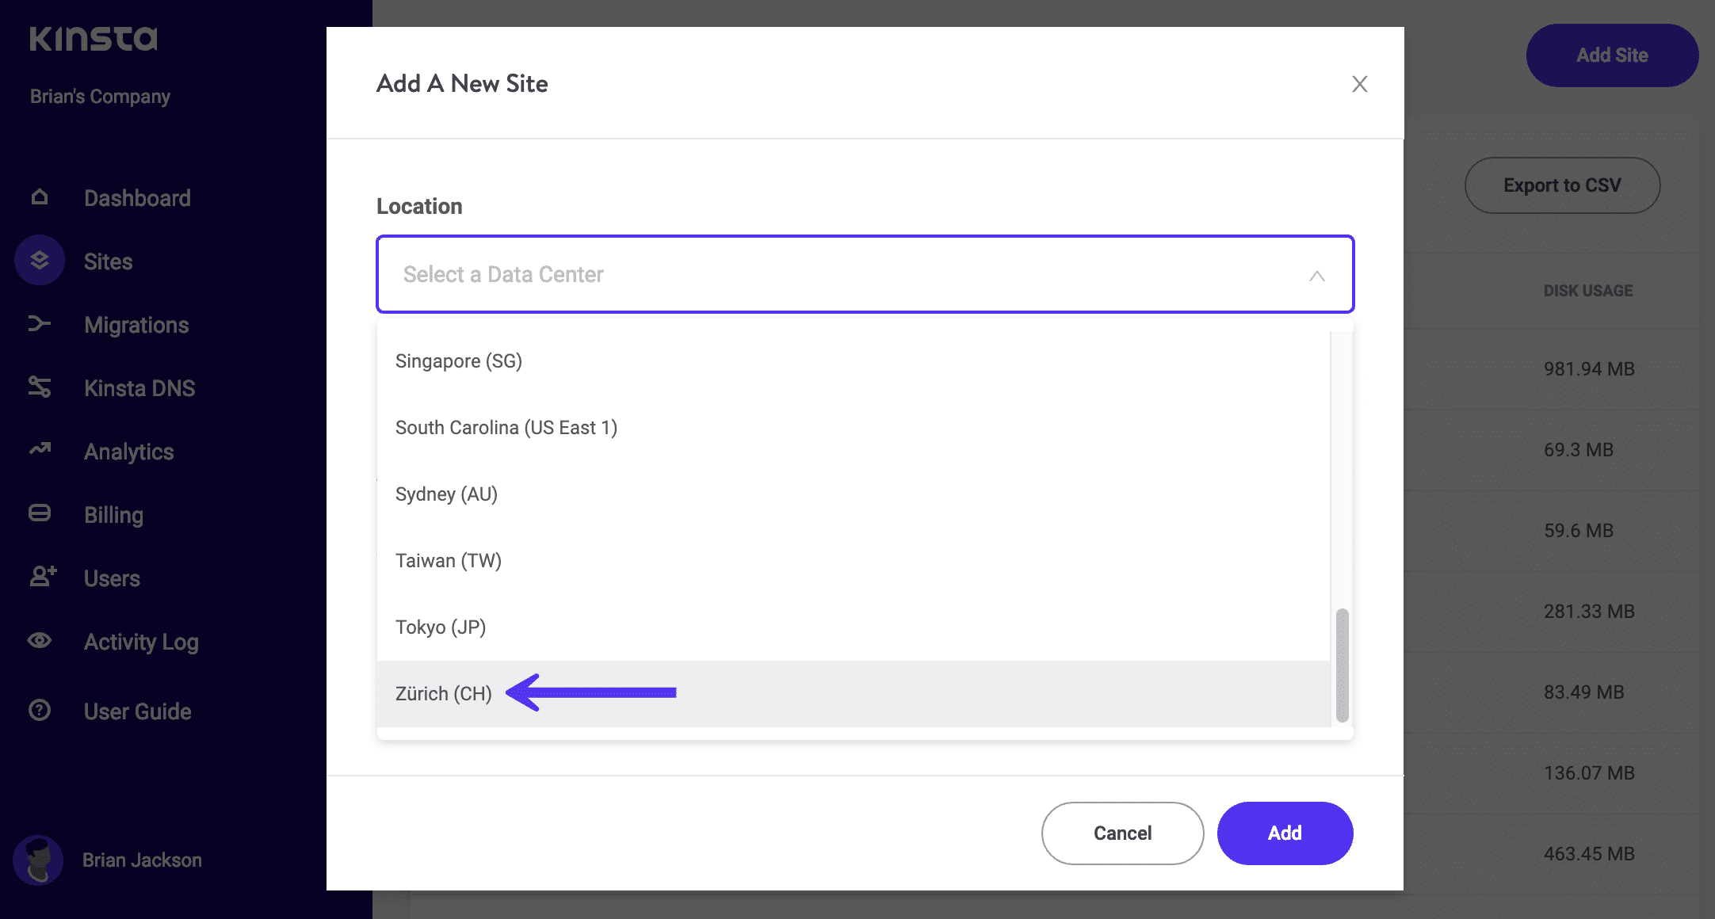This screenshot has height=919, width=1715.
Task: Click the Sites sidebar icon
Action: (x=40, y=261)
